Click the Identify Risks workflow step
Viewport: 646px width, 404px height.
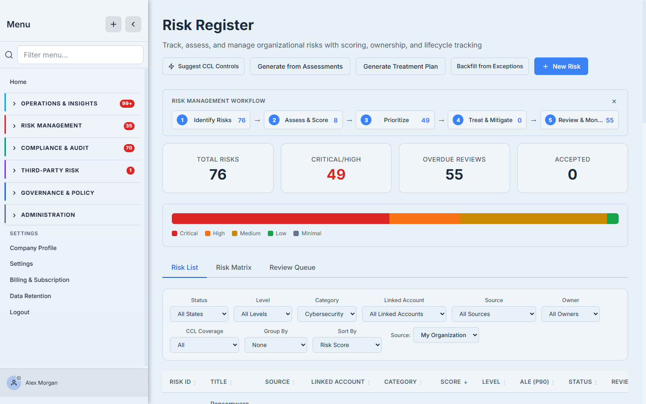point(211,120)
